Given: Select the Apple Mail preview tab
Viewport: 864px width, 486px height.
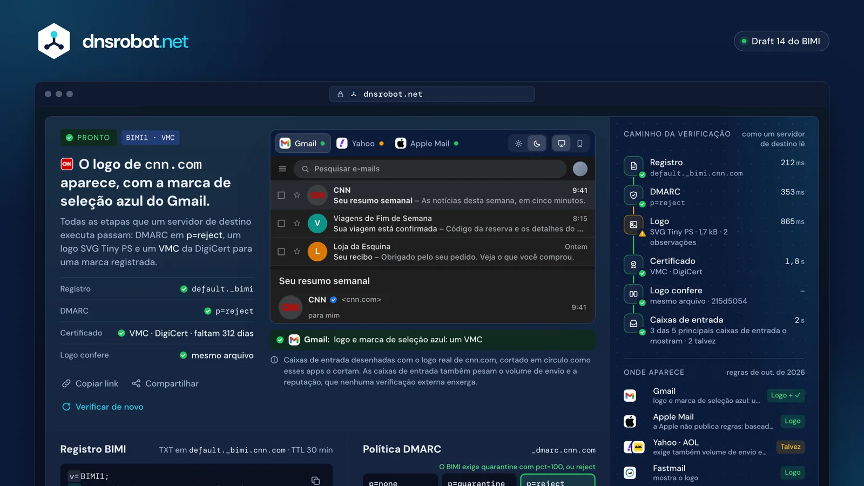Looking at the screenshot, I should (427, 144).
